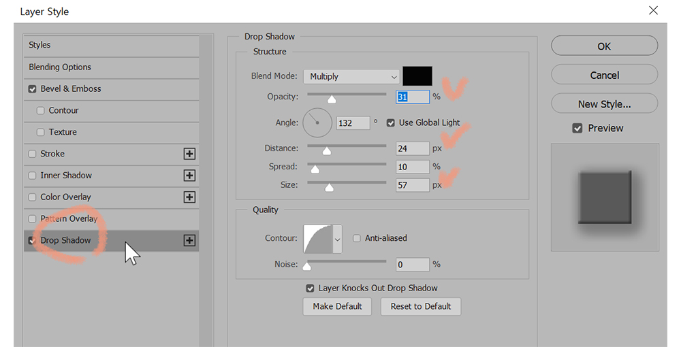The image size is (681, 347).
Task: Click the Noise slider handle
Action: click(x=306, y=266)
